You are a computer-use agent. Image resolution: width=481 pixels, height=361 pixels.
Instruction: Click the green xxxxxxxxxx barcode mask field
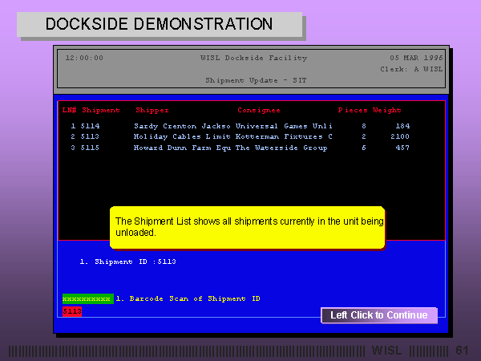click(x=87, y=298)
